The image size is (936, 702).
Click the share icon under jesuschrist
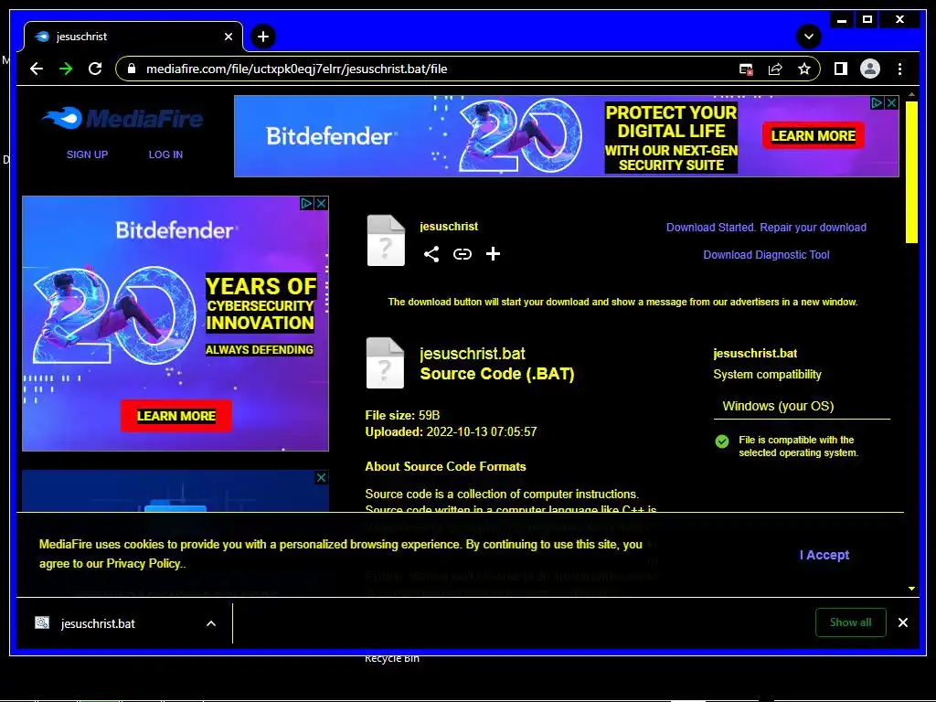click(x=431, y=254)
